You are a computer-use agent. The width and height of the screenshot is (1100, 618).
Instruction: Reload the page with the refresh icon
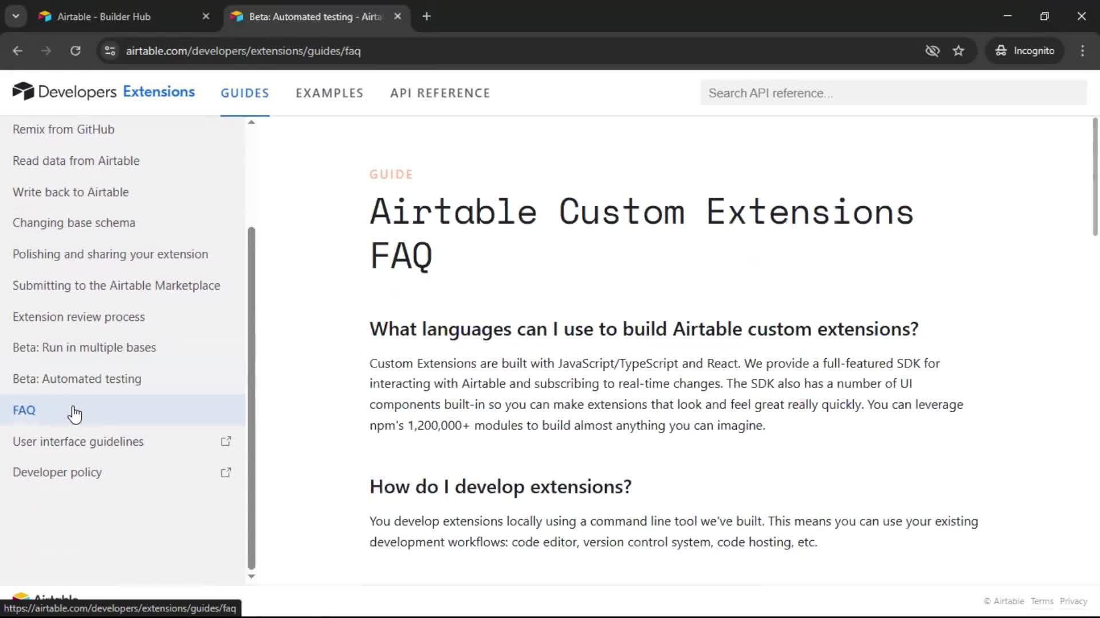(x=75, y=51)
